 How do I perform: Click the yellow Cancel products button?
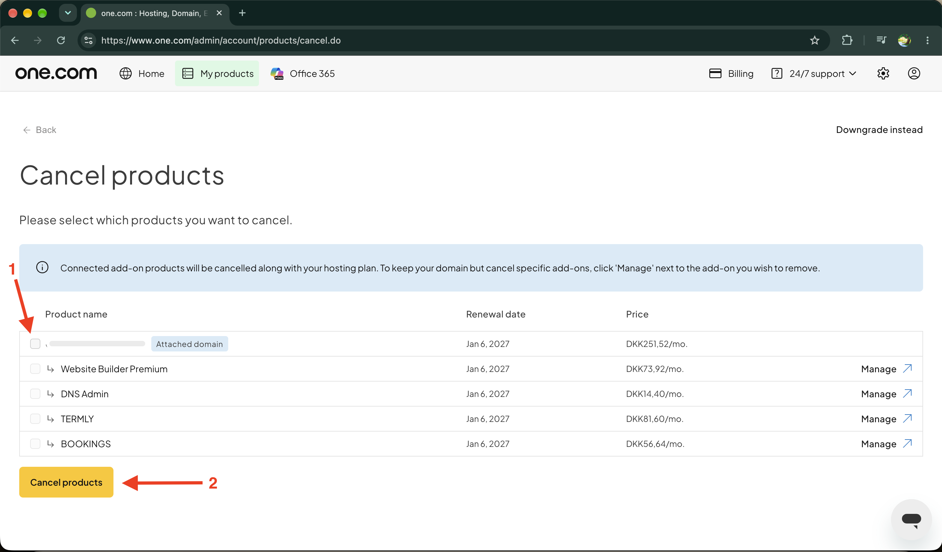click(66, 482)
